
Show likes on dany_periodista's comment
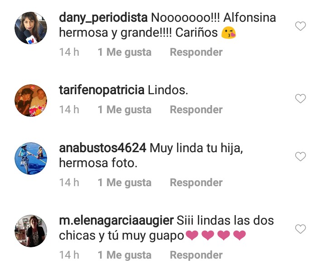point(125,52)
